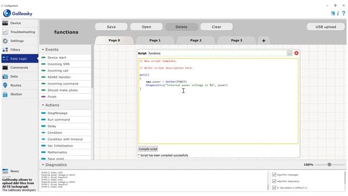Image resolution: width=348 pixels, height=196 pixels.
Task: Toggle the Algorithm diagnostics checkbox
Action: pos(274,181)
